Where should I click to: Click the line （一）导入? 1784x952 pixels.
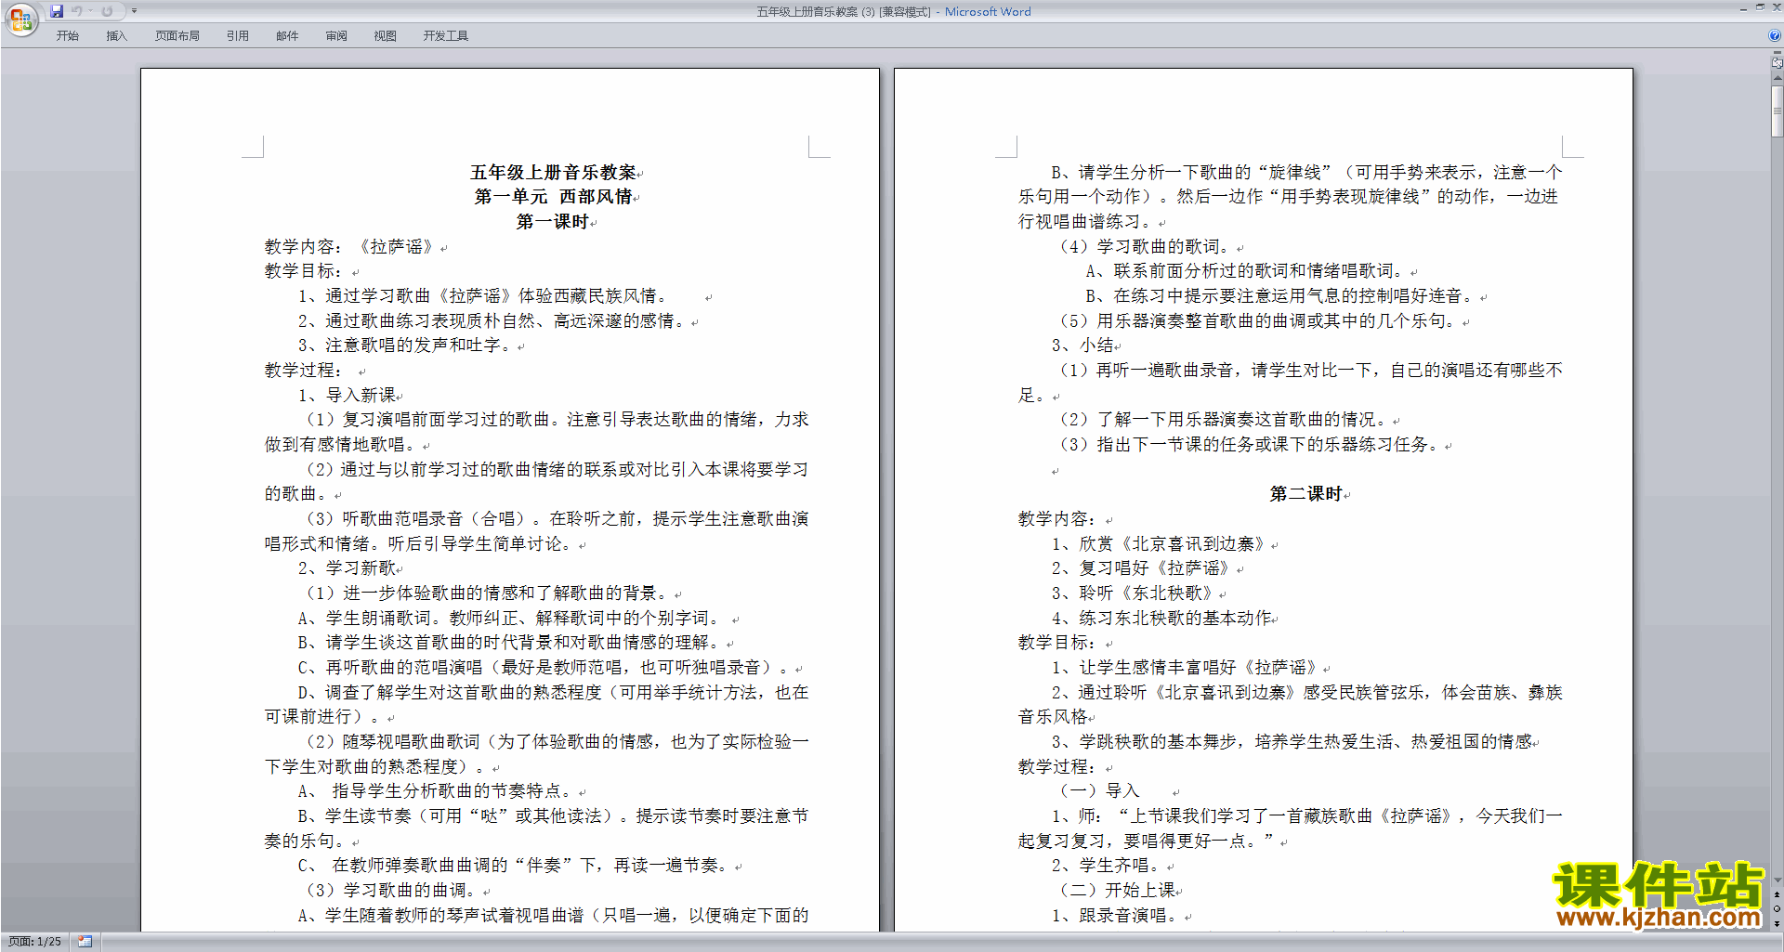[x=1100, y=791]
